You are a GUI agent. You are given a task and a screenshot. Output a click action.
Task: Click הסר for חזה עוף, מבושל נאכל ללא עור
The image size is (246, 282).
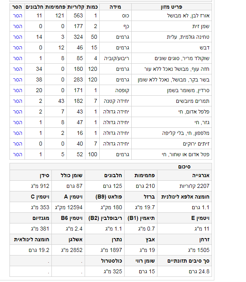[17, 69]
